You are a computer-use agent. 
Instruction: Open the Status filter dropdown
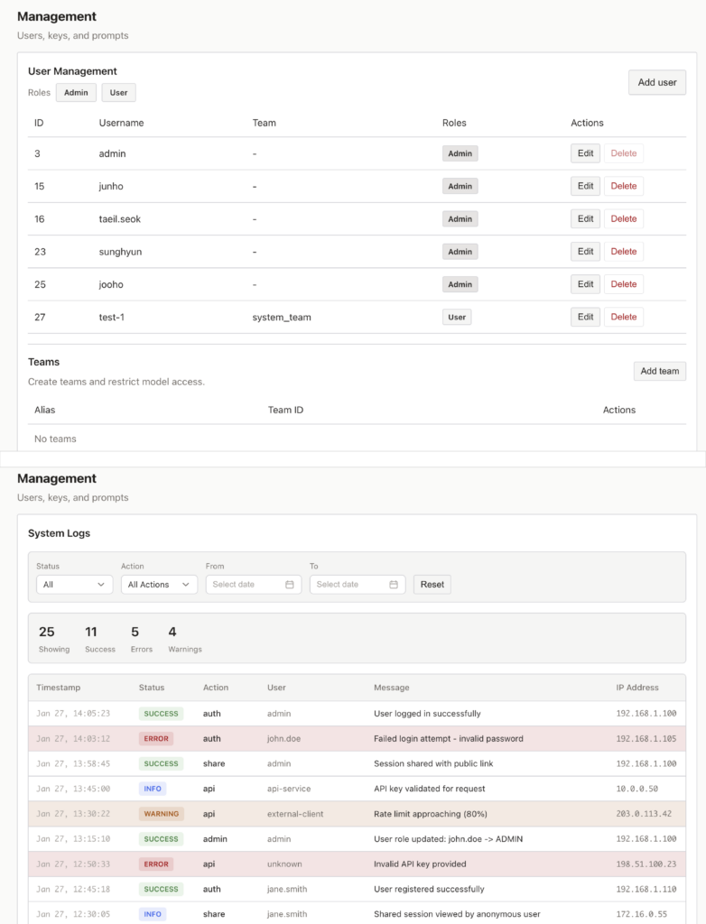(75, 585)
